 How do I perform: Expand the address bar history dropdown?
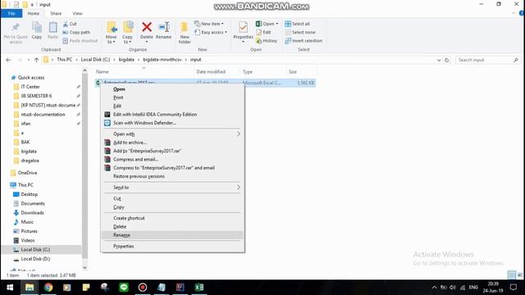click(x=439, y=60)
